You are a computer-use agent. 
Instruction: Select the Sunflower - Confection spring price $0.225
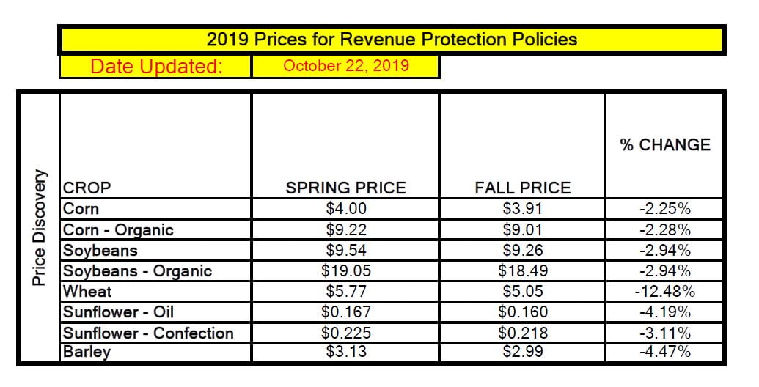345,333
